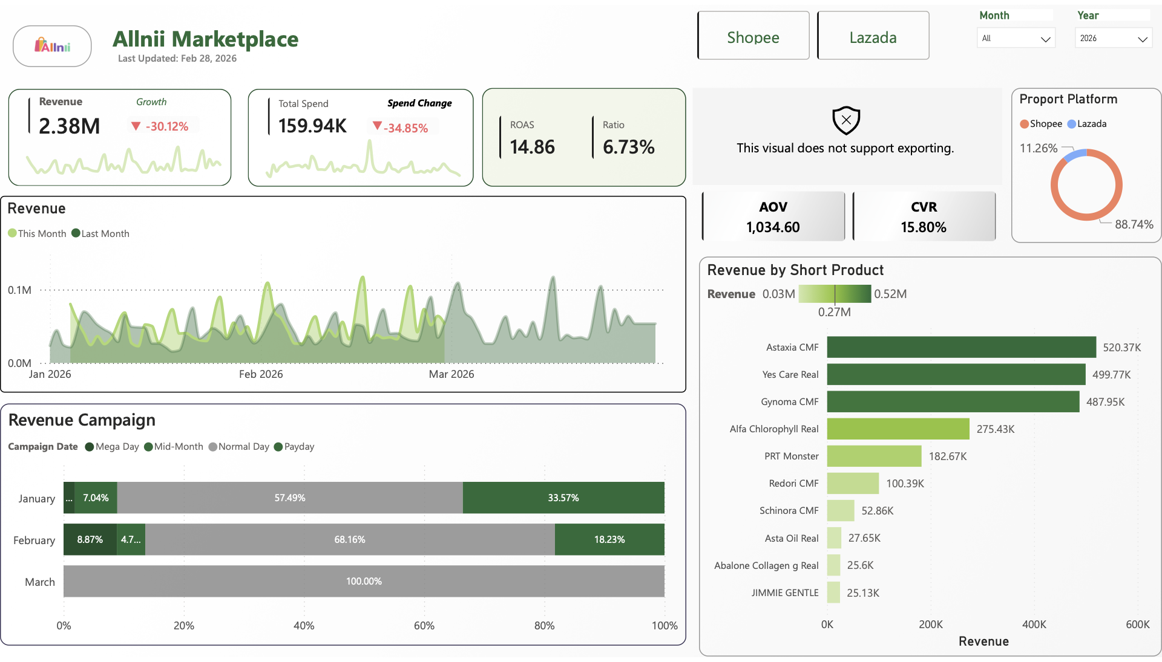Toggle Payday campaign legend
The height and width of the screenshot is (662, 1162).
[295, 447]
